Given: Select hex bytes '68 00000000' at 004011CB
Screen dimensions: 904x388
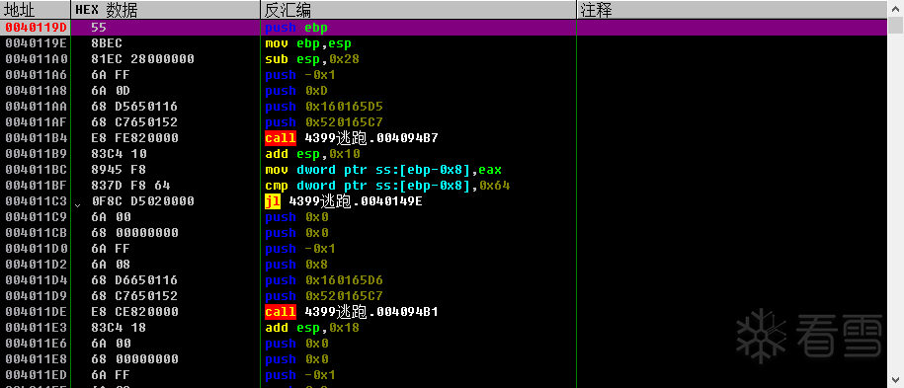Looking at the screenshot, I should (134, 233).
